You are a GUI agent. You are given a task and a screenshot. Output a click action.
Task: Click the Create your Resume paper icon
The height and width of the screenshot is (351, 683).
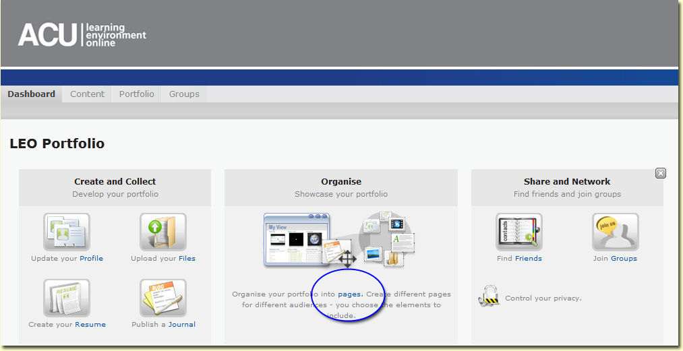click(67, 298)
